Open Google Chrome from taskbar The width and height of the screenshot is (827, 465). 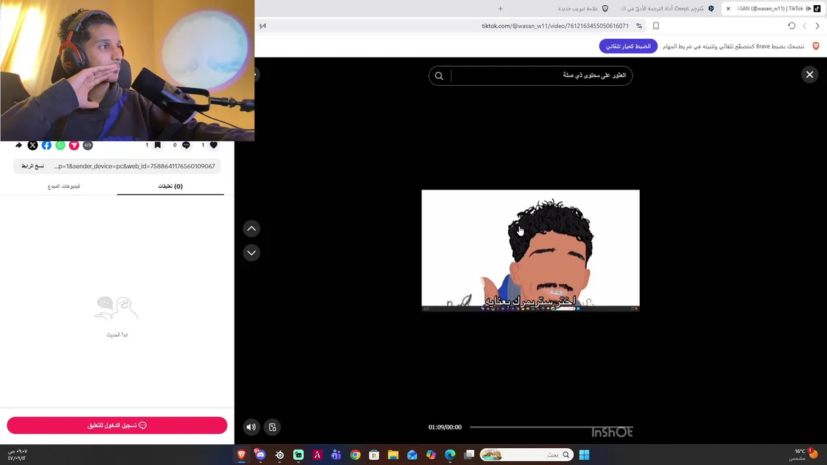[x=355, y=455]
